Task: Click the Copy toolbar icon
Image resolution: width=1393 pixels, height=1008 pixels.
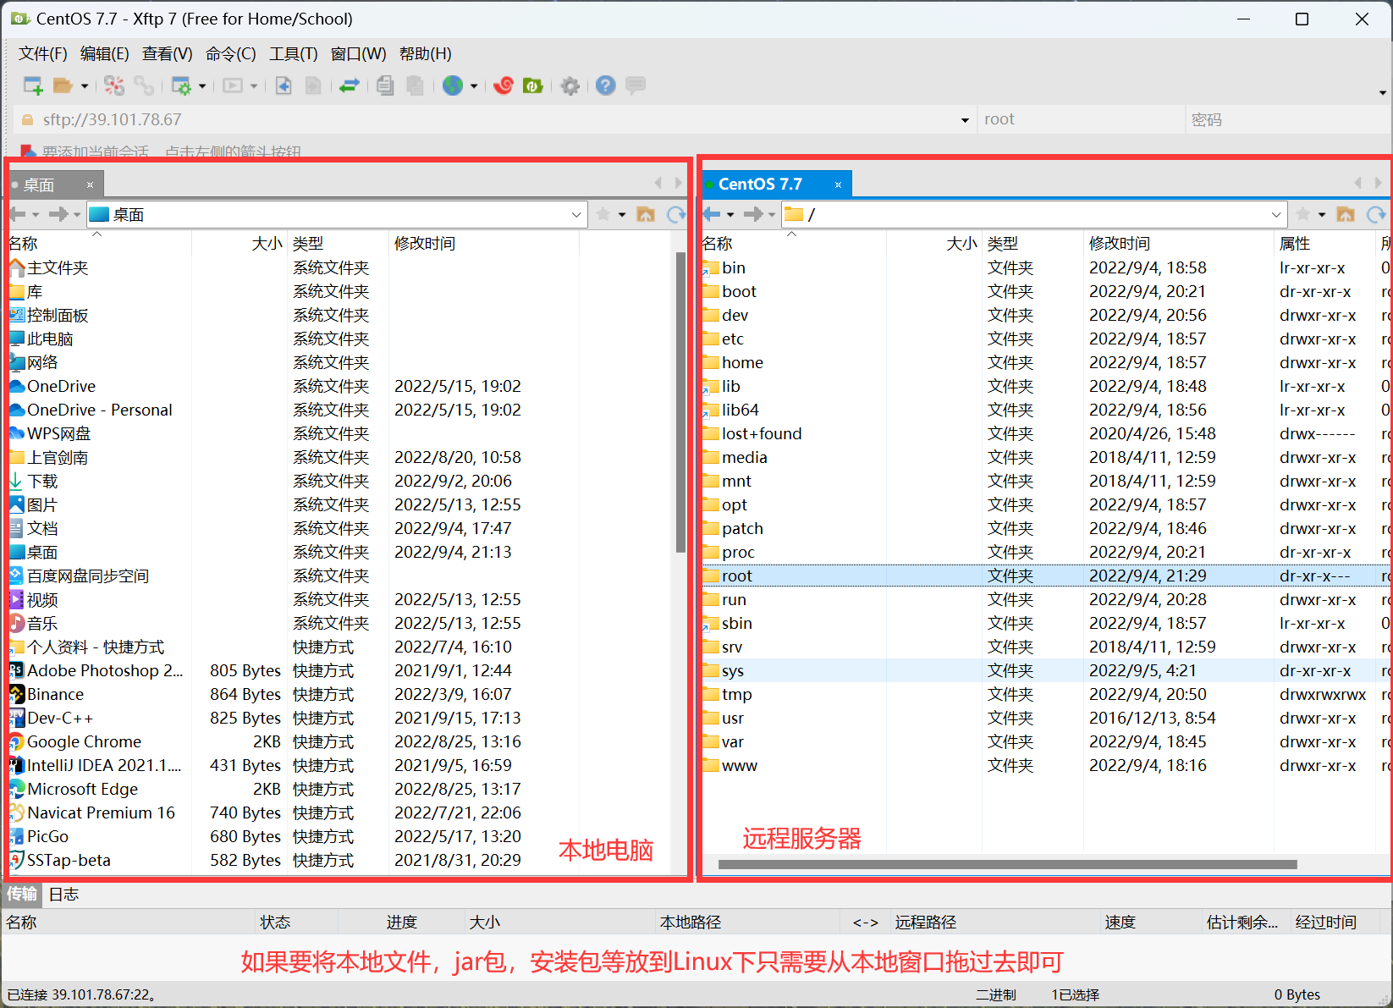Action: pyautogui.click(x=385, y=85)
